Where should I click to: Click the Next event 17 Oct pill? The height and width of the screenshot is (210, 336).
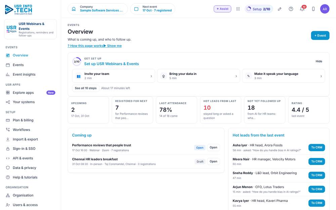[x=153, y=9]
